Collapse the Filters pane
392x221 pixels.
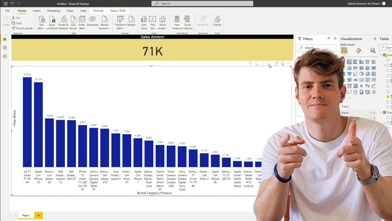point(335,39)
